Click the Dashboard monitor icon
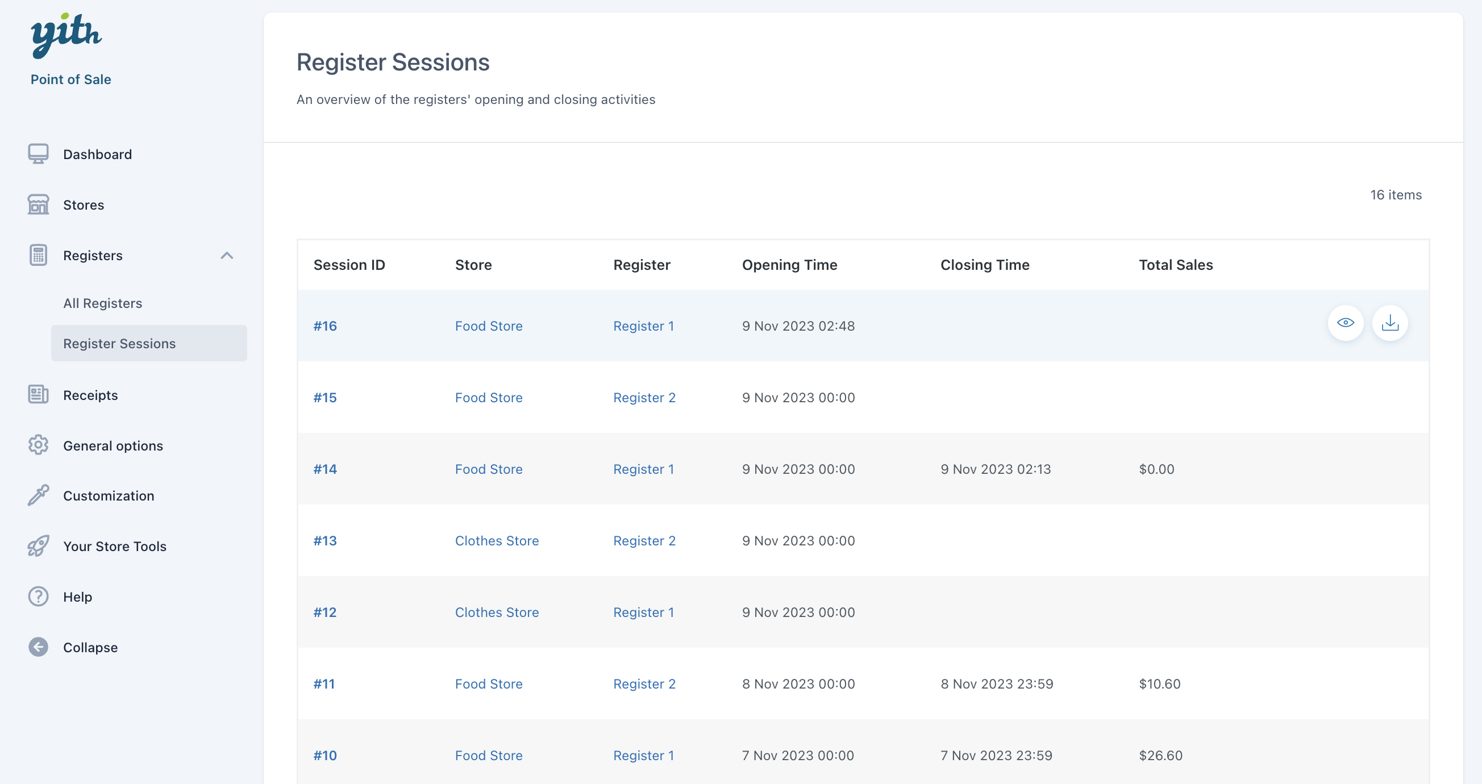The image size is (1482, 784). coord(38,154)
